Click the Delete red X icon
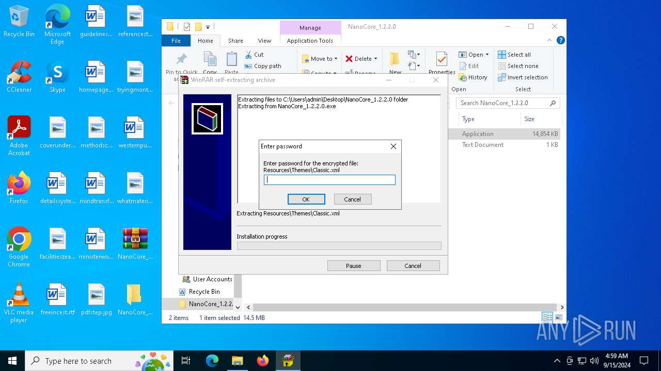 point(350,59)
